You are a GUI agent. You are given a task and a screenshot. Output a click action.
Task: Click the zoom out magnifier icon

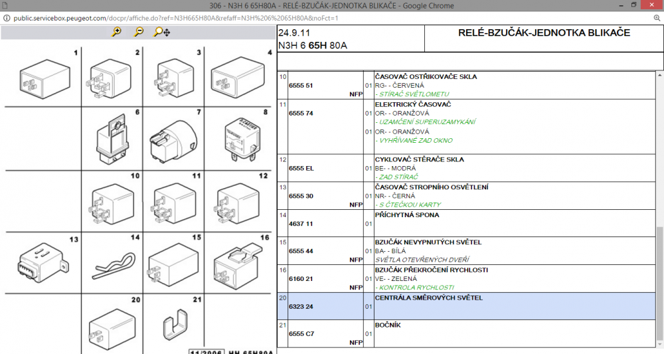click(139, 32)
